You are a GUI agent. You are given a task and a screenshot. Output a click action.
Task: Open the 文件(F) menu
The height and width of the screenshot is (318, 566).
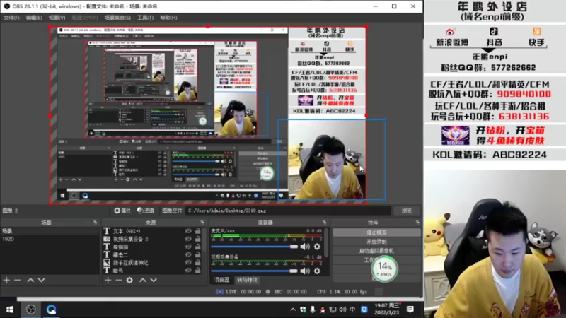11,18
